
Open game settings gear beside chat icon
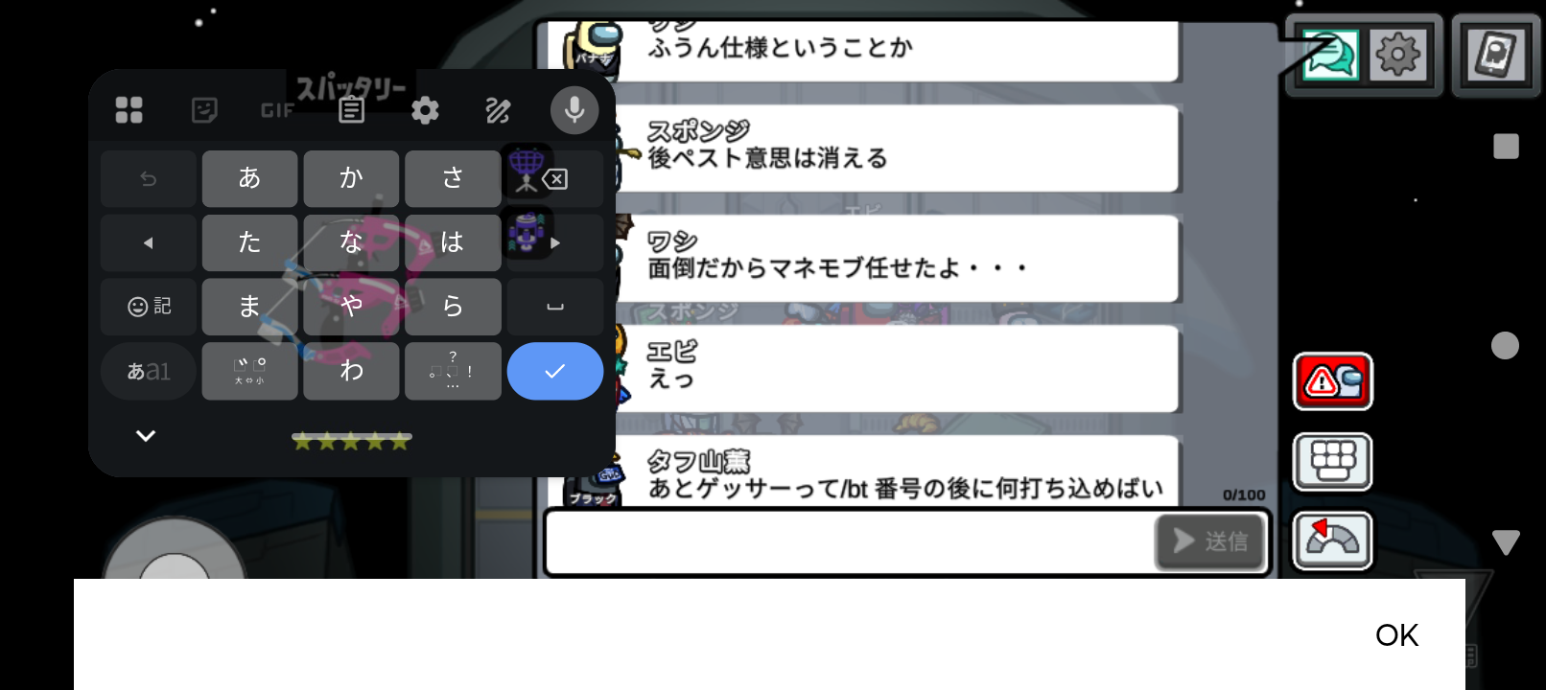coord(1397,55)
